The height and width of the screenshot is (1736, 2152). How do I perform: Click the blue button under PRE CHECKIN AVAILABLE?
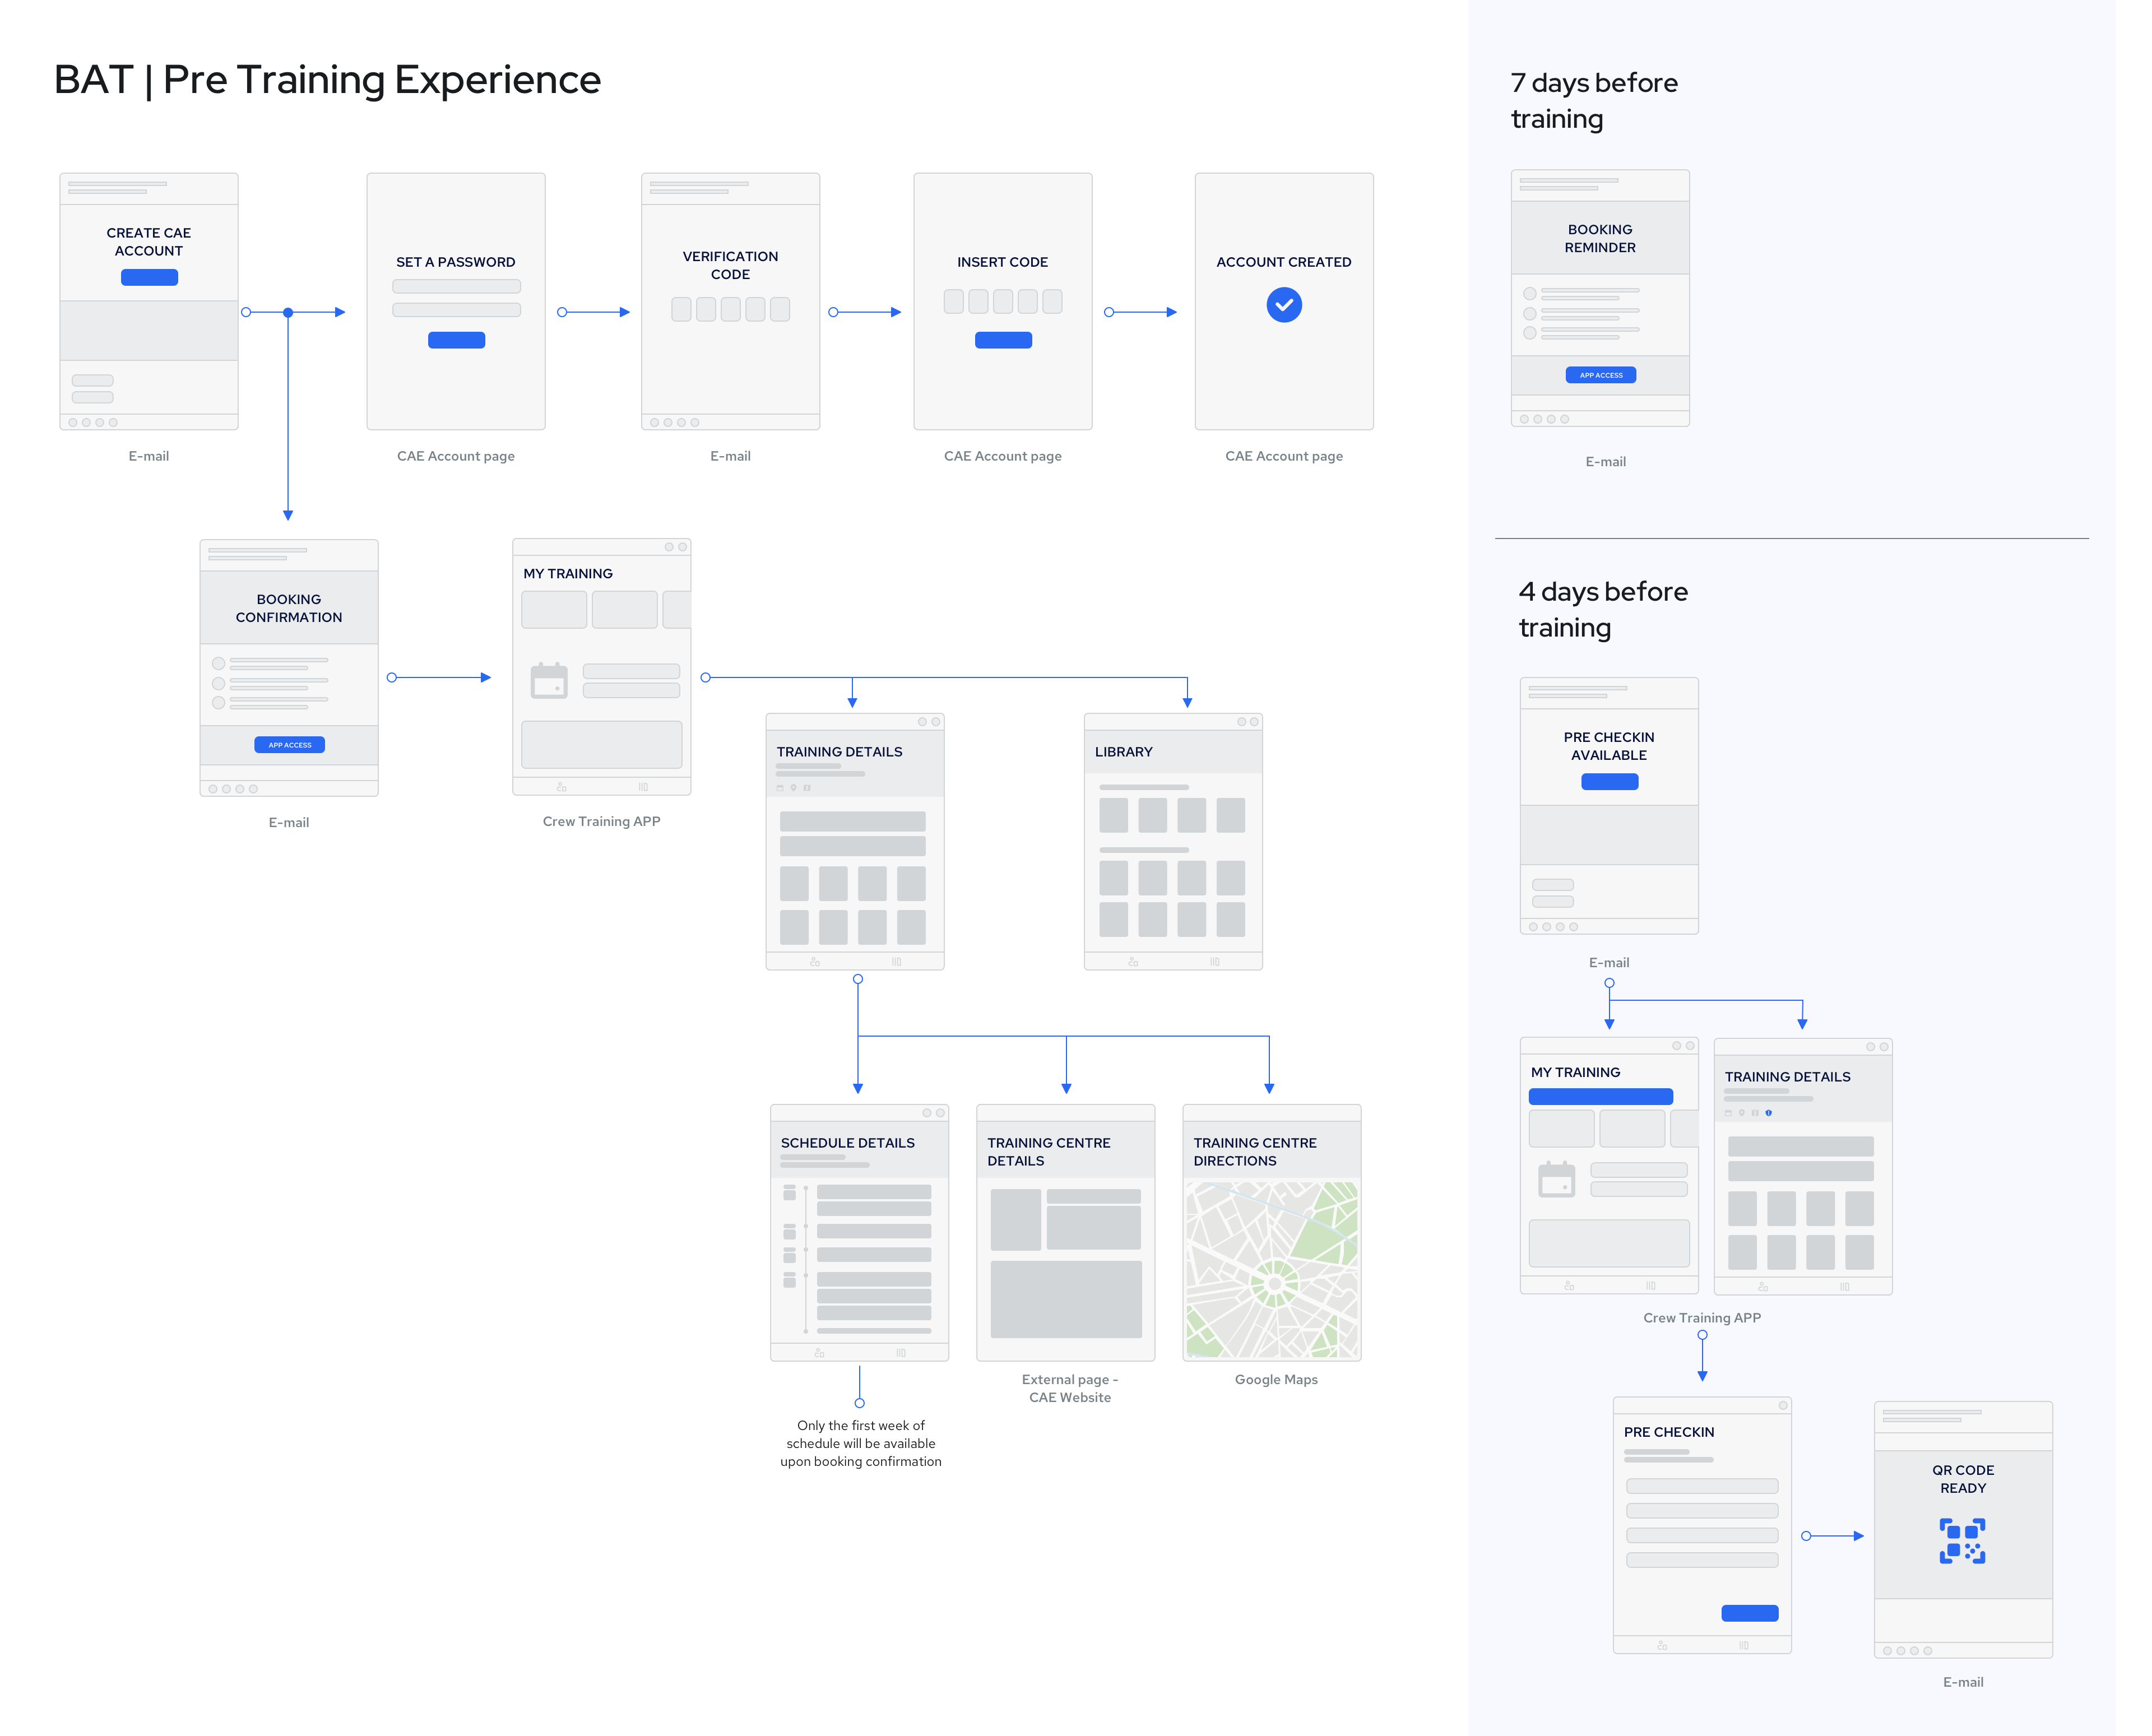pos(1609,782)
